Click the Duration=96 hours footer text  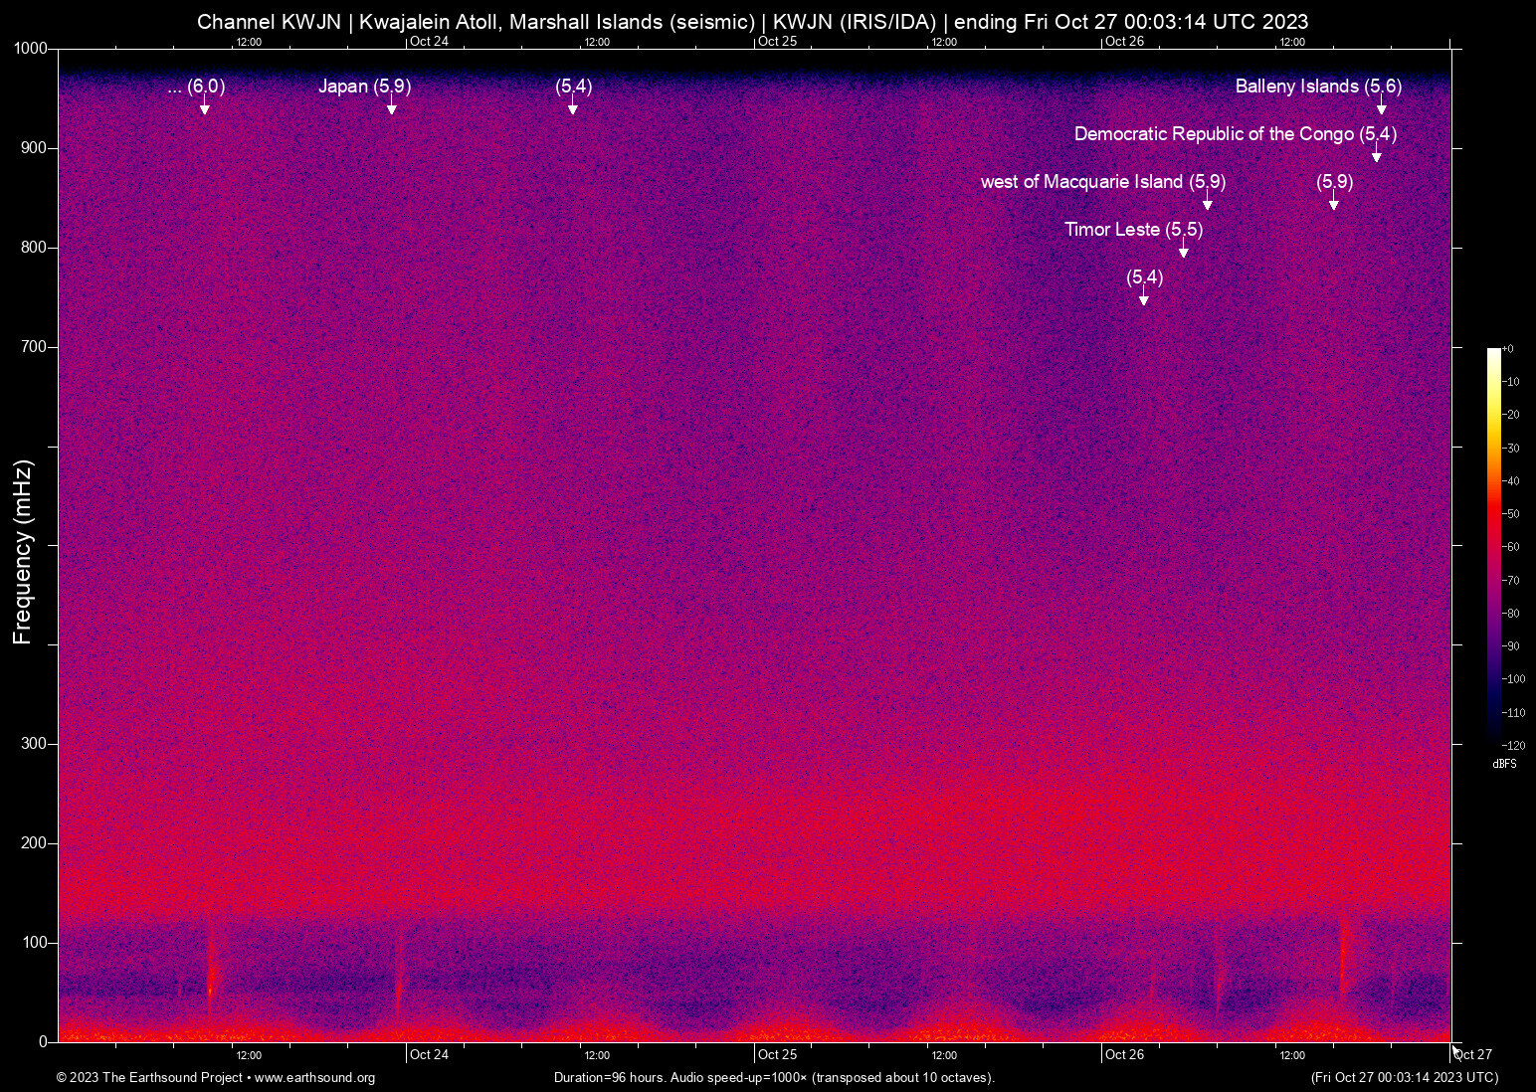tap(774, 1077)
